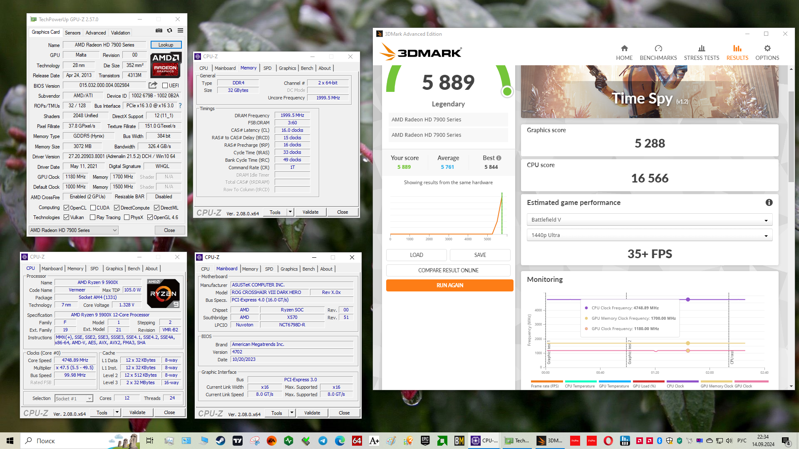Click the Windows Start button
The image size is (799, 449).
[x=10, y=441]
